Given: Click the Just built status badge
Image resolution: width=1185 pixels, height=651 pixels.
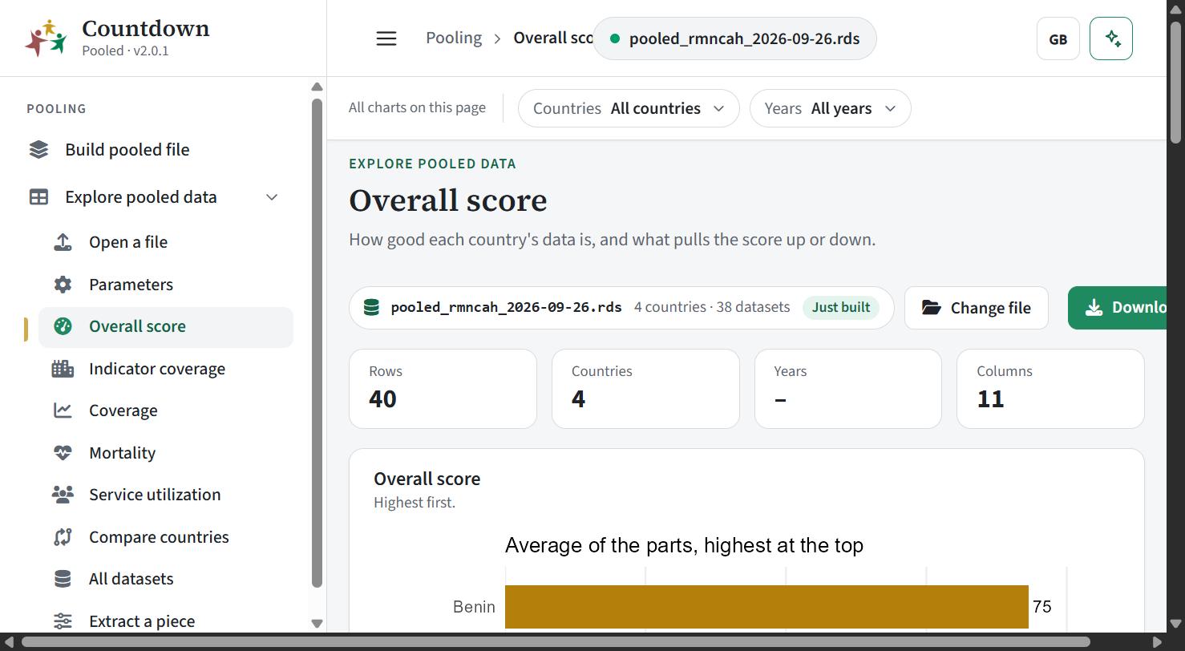Looking at the screenshot, I should (841, 308).
